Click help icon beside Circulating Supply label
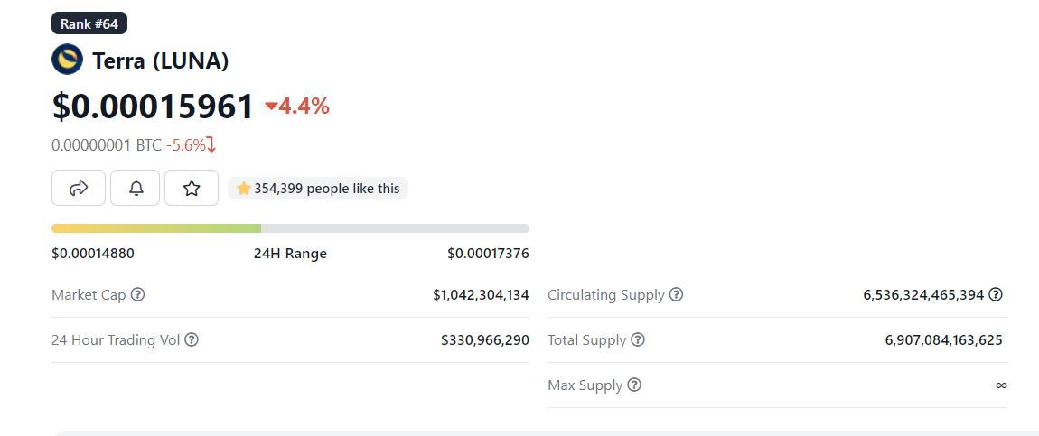 pyautogui.click(x=676, y=295)
